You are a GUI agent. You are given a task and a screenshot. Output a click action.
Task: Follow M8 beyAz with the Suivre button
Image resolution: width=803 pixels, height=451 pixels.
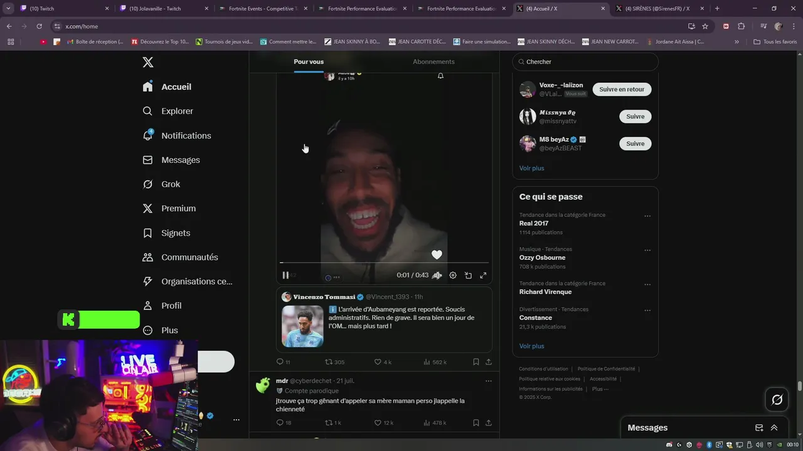pos(635,143)
